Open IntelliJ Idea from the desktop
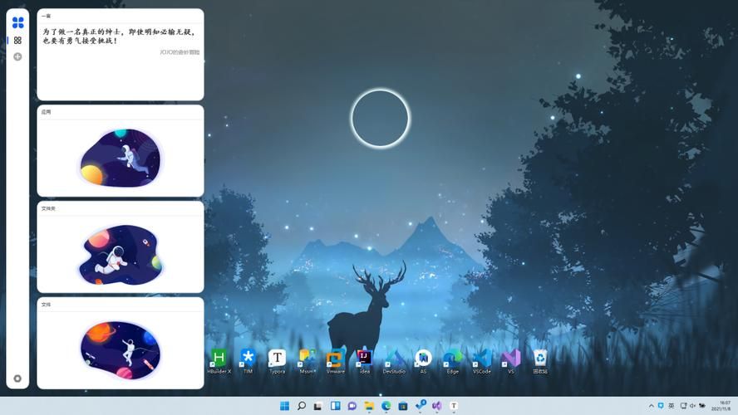 (x=364, y=359)
